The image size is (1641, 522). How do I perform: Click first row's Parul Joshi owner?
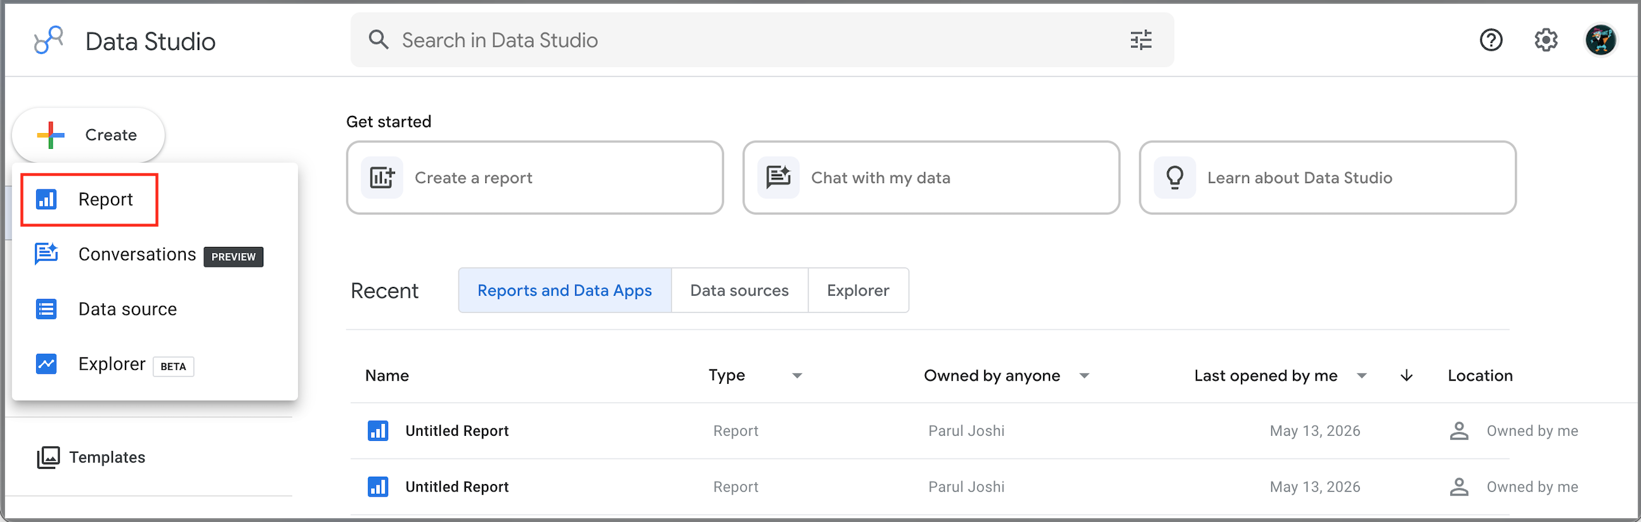[x=966, y=431]
